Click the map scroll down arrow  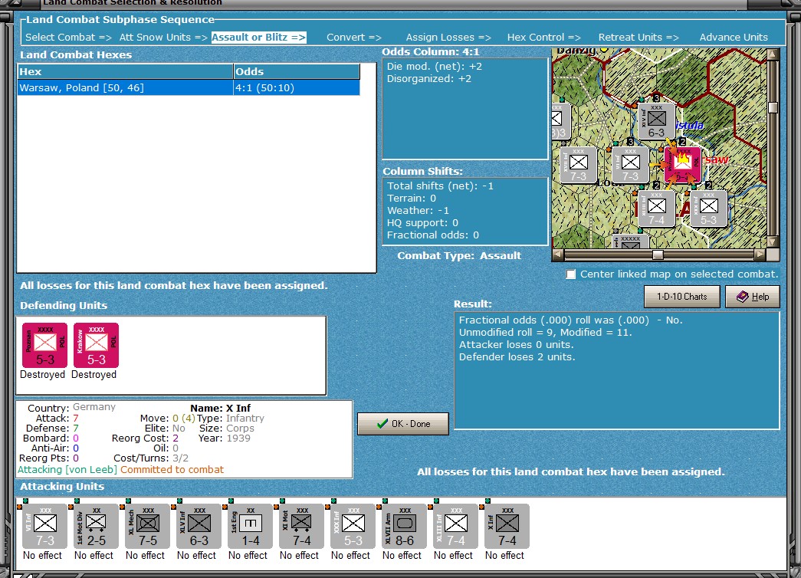point(773,241)
